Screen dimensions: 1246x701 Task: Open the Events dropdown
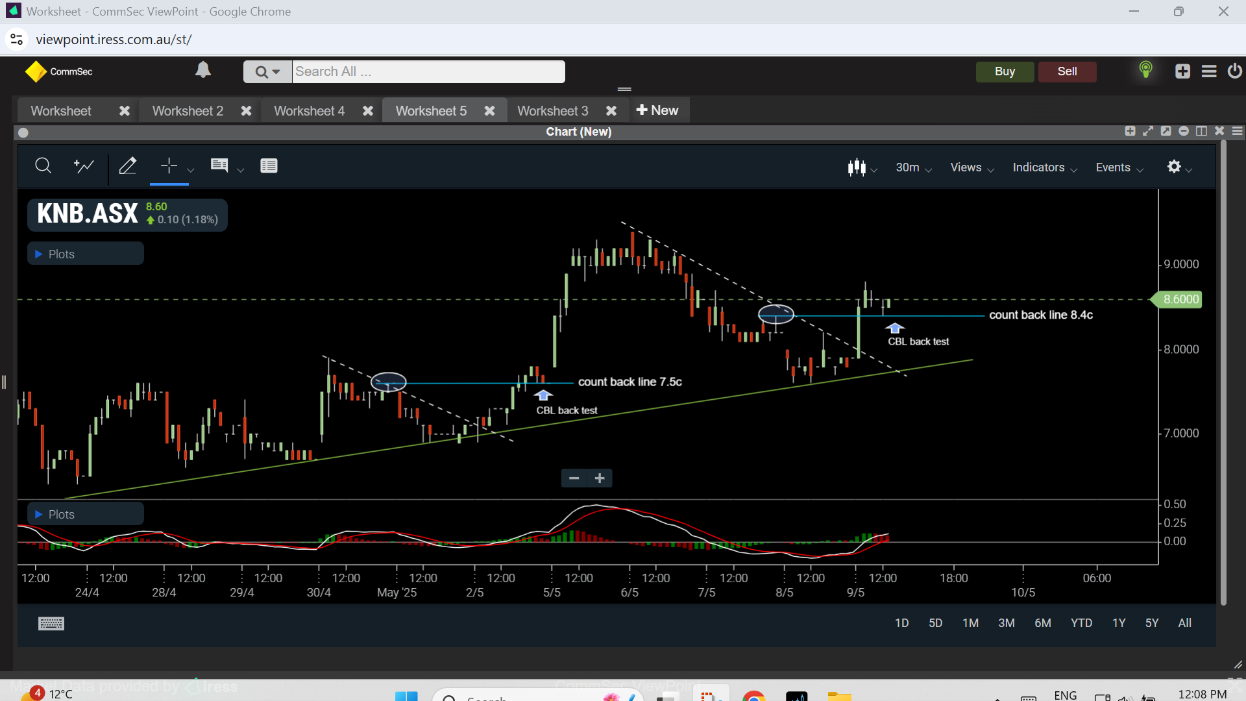click(1119, 167)
